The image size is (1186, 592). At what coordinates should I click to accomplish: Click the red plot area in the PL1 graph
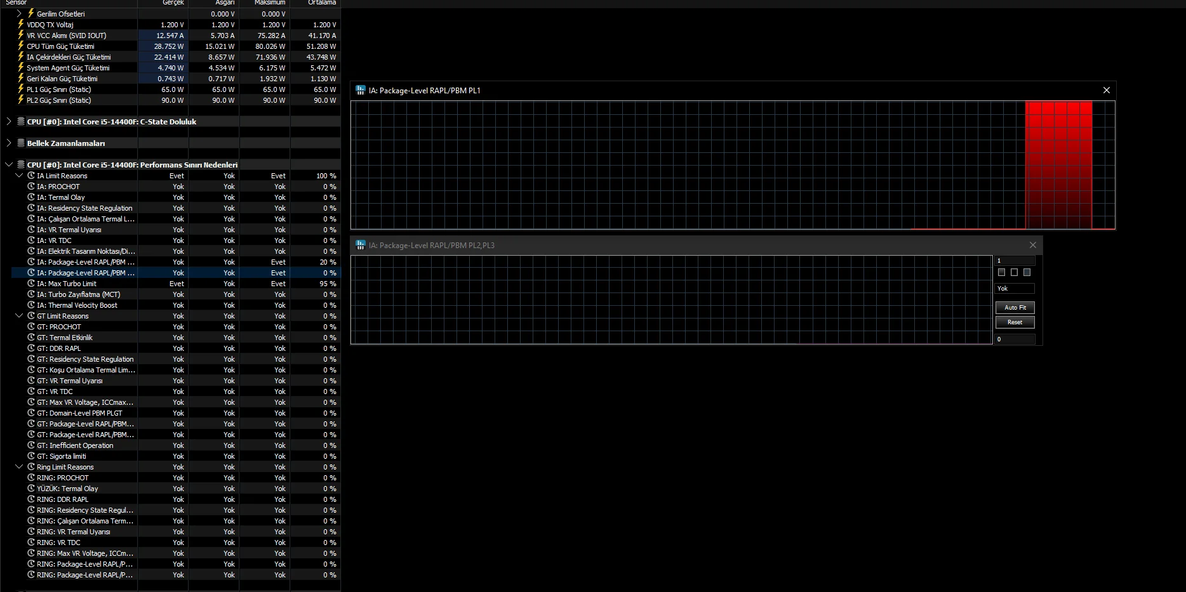1058,165
